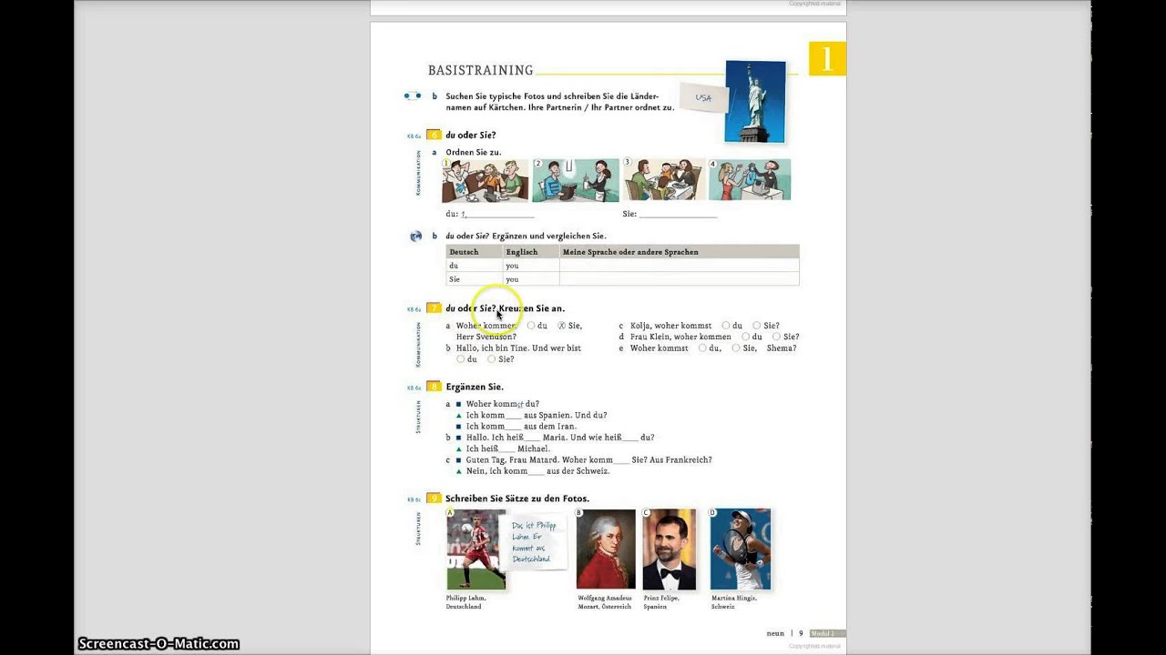Viewport: 1166px width, 655px height.
Task: Click the circled letter D on Hingis photo
Action: coord(713,512)
